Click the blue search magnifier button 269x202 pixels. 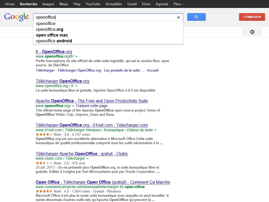196,17
